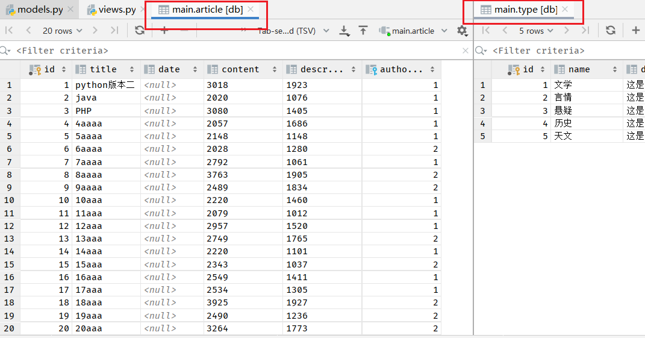Image resolution: width=645 pixels, height=338 pixels.
Task: Select the '悬疑' name cell
Action: click(587, 111)
